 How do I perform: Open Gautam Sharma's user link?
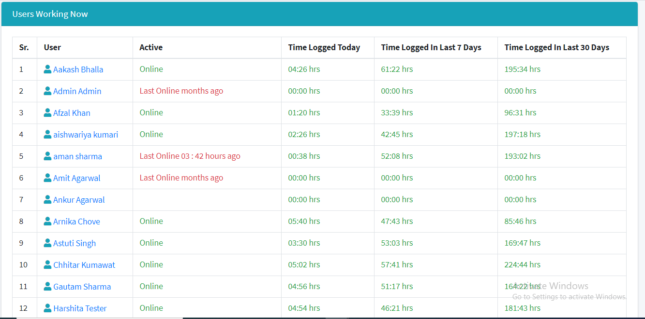click(x=82, y=287)
